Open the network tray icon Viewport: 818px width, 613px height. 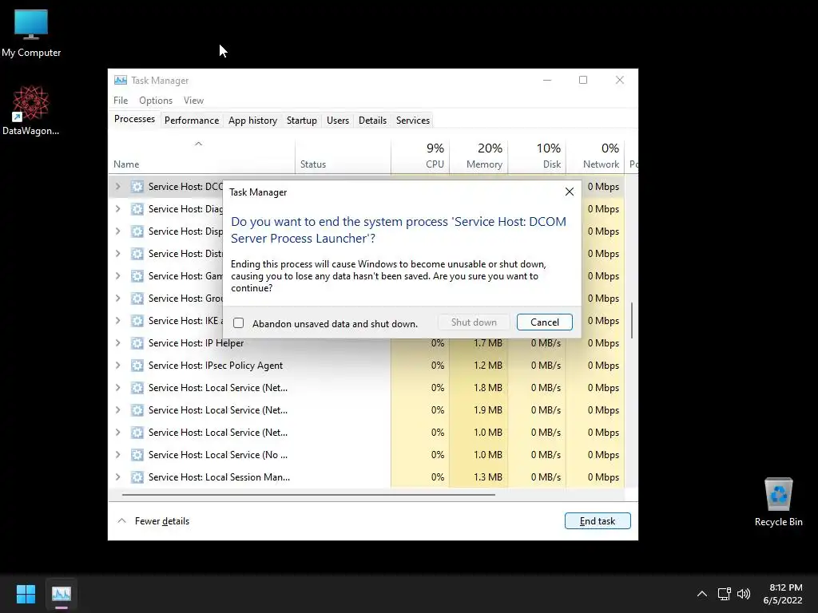(x=724, y=594)
